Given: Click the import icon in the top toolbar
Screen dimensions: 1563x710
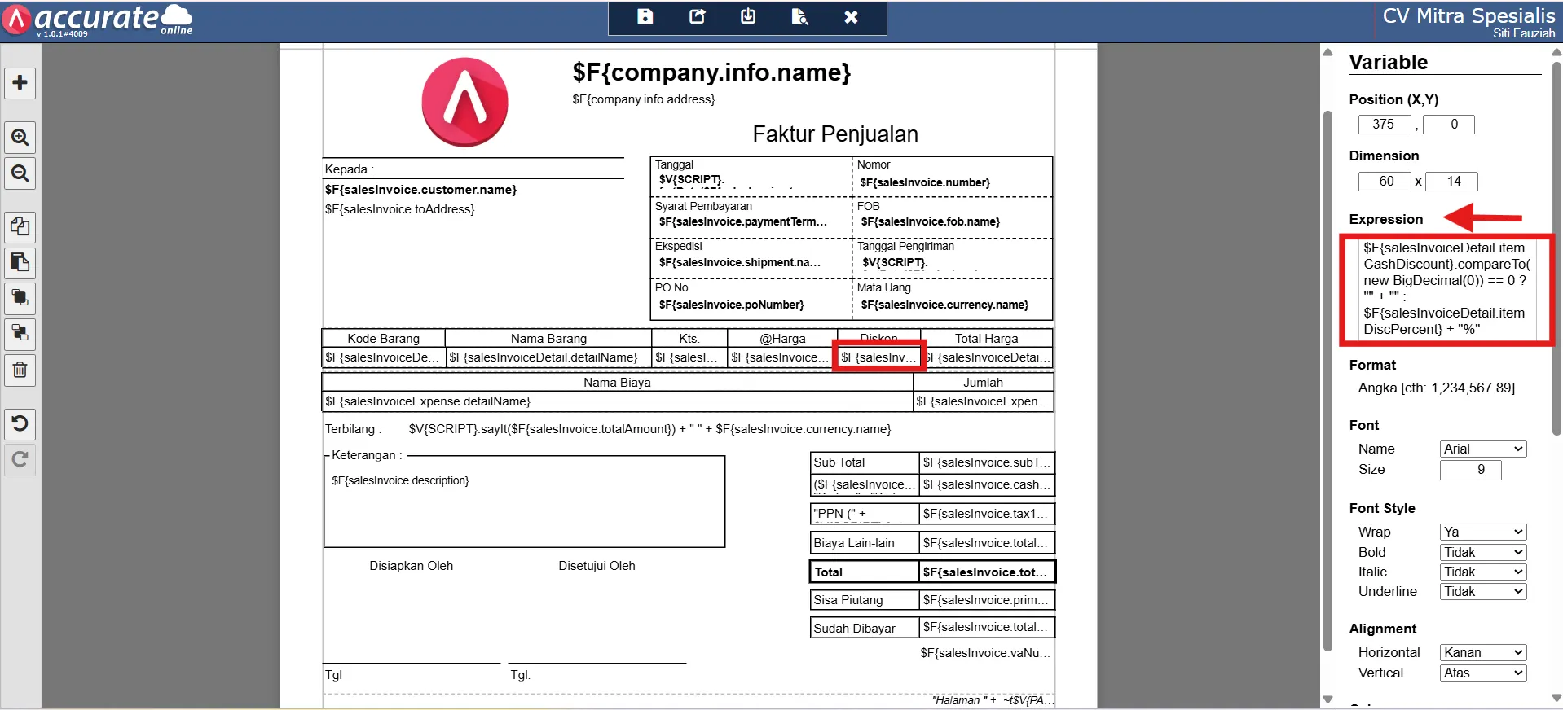Looking at the screenshot, I should (x=748, y=17).
